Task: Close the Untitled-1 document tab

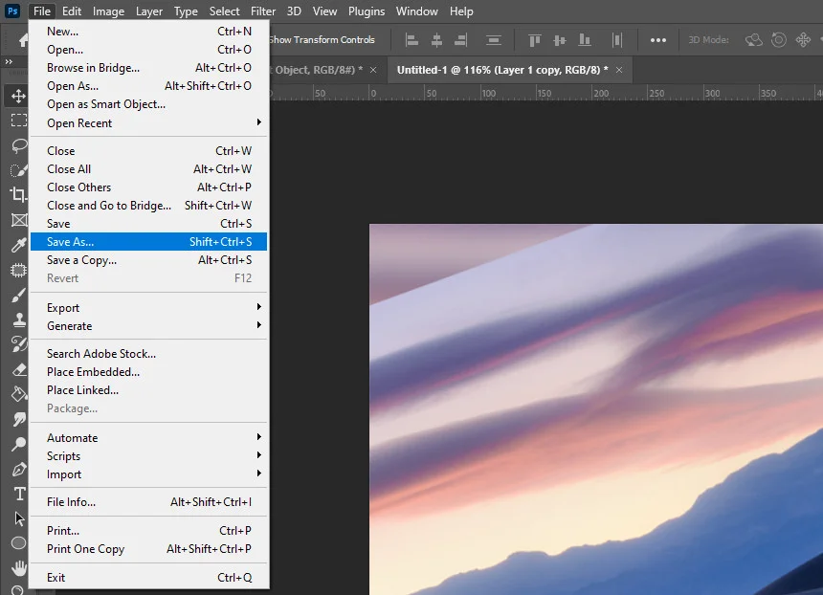Action: point(619,70)
